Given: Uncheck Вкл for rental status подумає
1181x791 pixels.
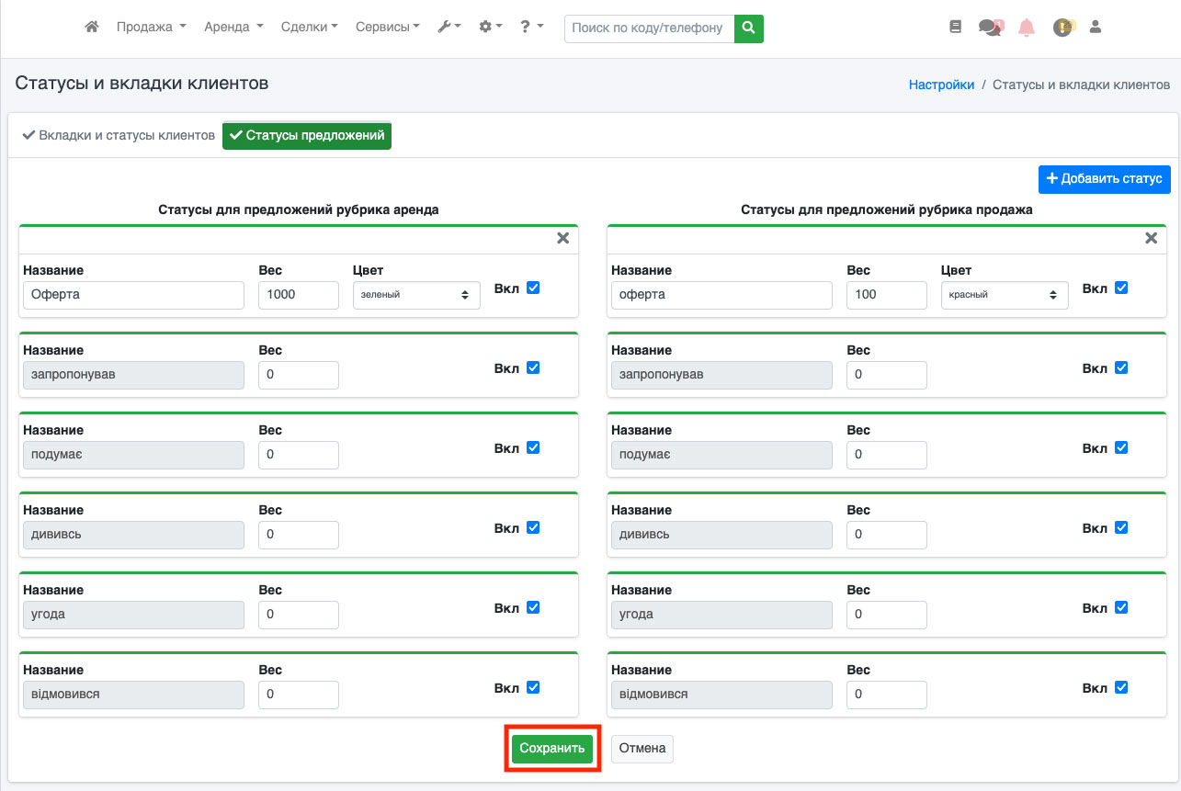Looking at the screenshot, I should (x=533, y=447).
